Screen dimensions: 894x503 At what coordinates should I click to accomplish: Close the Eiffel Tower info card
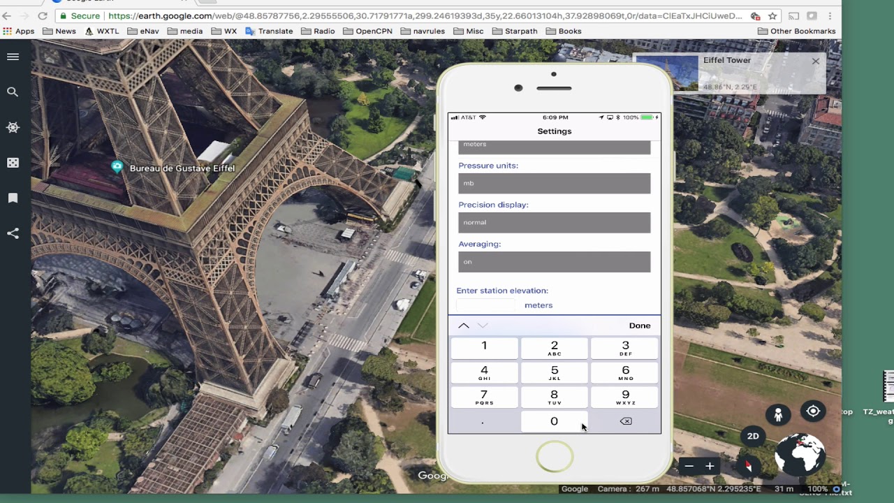point(815,61)
